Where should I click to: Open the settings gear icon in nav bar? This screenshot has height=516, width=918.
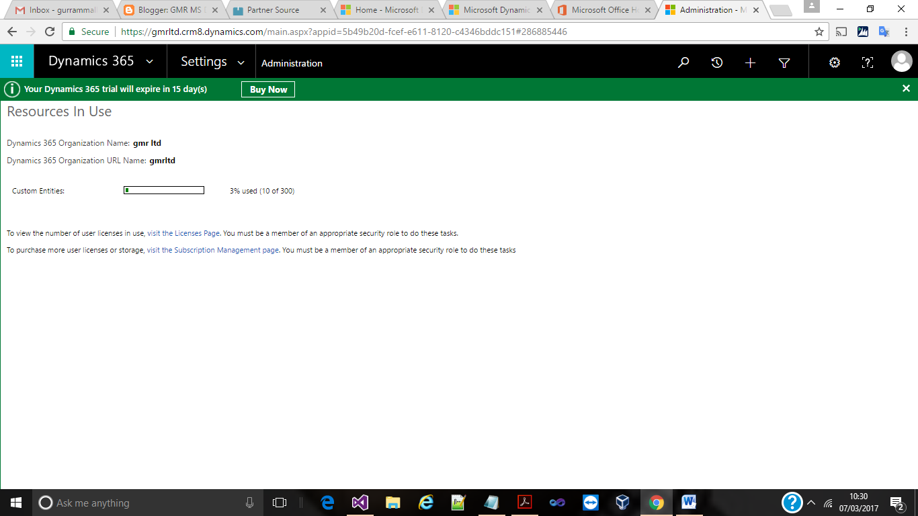tap(835, 62)
